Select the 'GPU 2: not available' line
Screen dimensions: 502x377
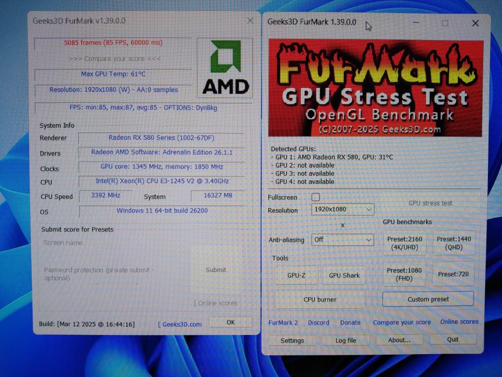pos(303,165)
